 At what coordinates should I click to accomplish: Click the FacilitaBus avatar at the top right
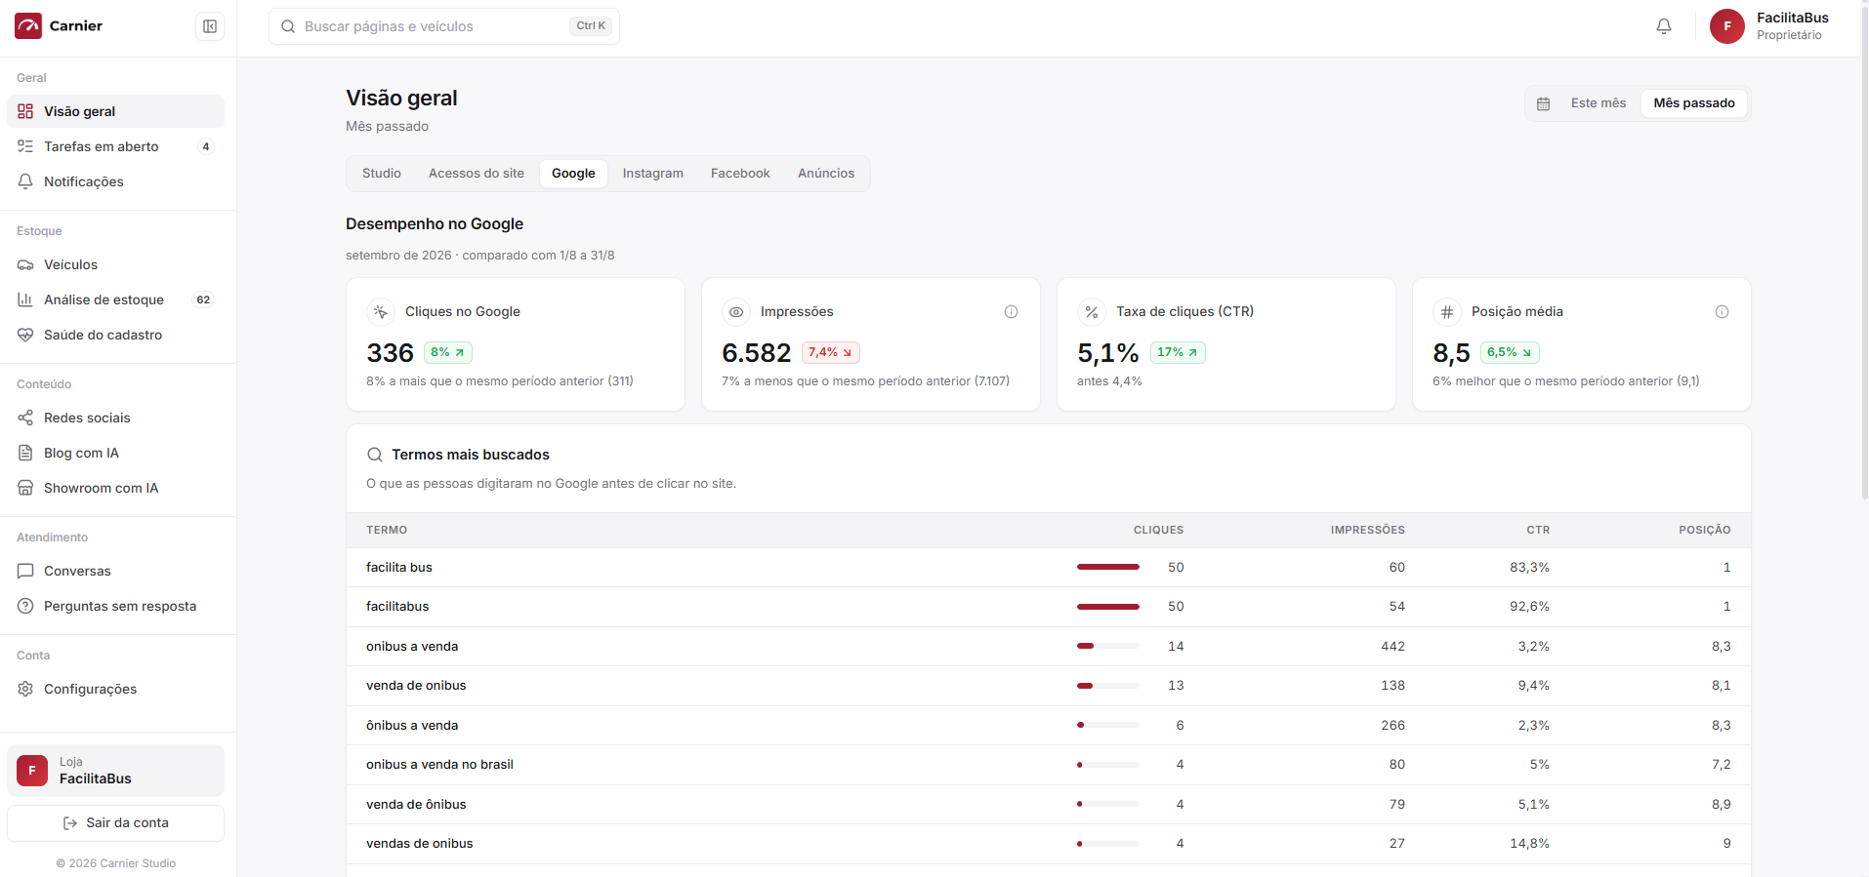tap(1726, 26)
